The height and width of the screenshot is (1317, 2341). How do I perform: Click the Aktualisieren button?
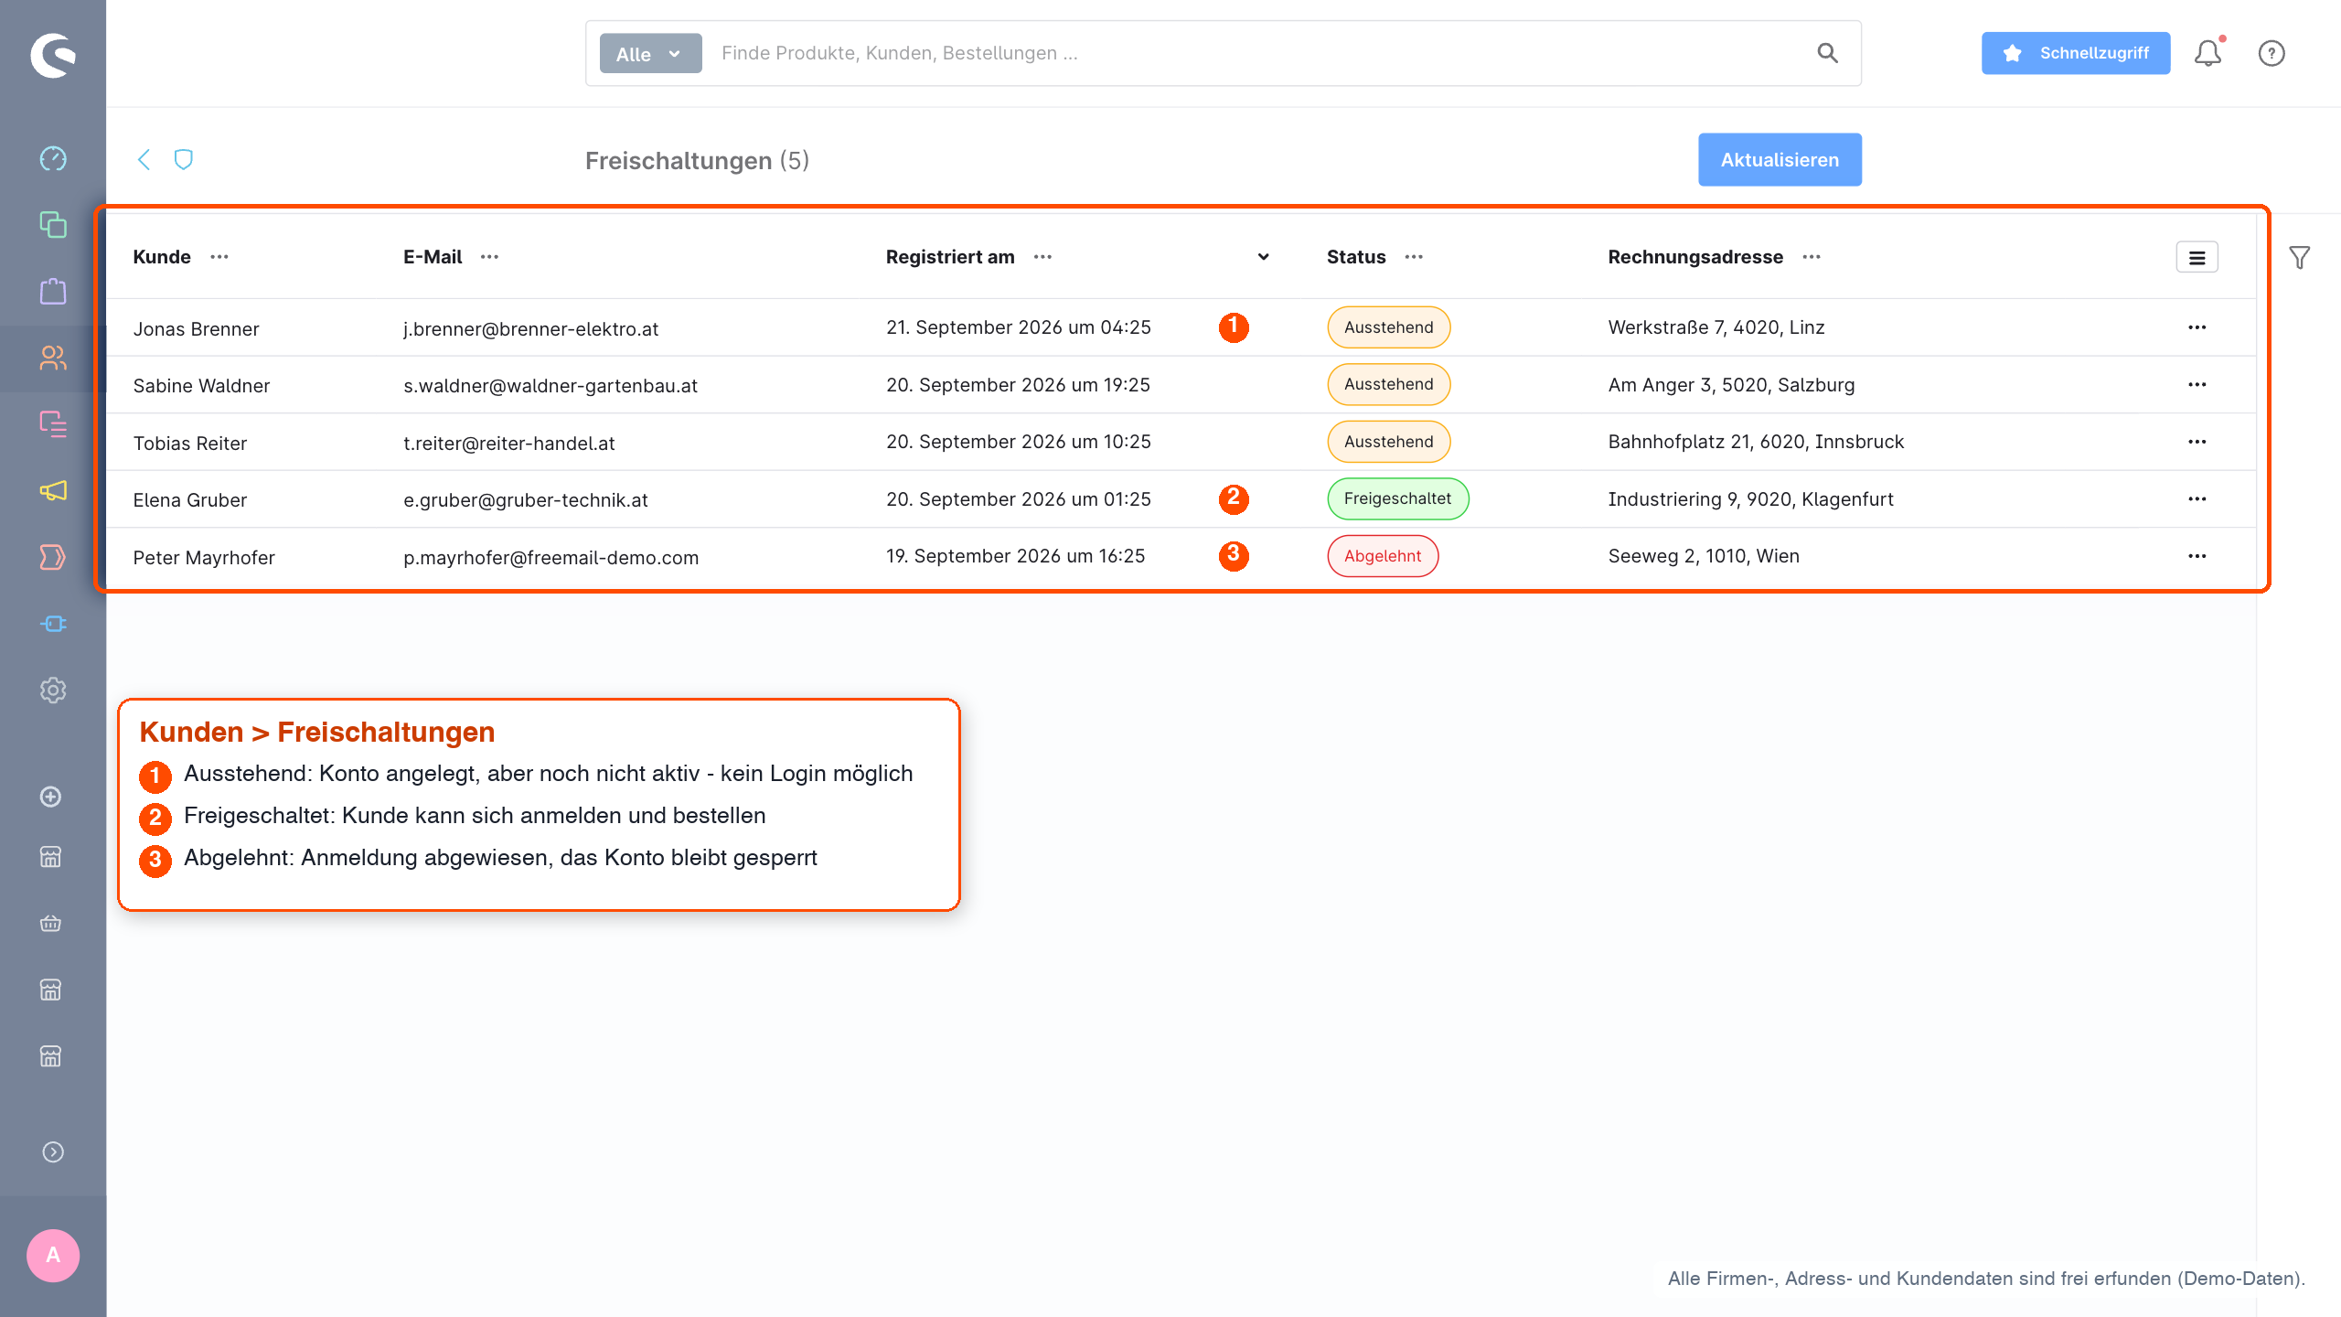pyautogui.click(x=1780, y=160)
